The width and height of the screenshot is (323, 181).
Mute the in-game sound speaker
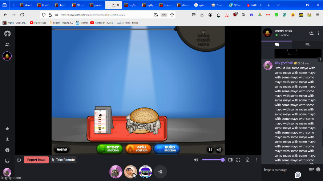pos(219,150)
